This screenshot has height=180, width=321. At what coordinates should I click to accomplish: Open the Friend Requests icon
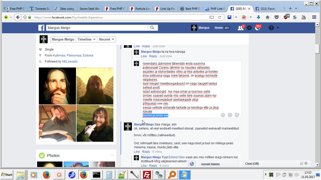(241, 28)
